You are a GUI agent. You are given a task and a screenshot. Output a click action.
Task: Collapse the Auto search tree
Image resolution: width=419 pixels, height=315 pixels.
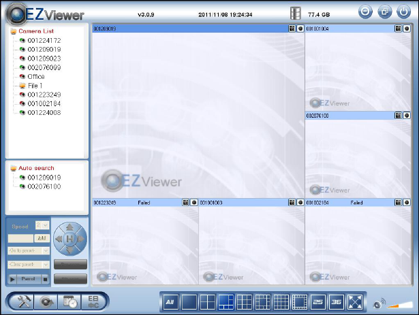coord(14,168)
